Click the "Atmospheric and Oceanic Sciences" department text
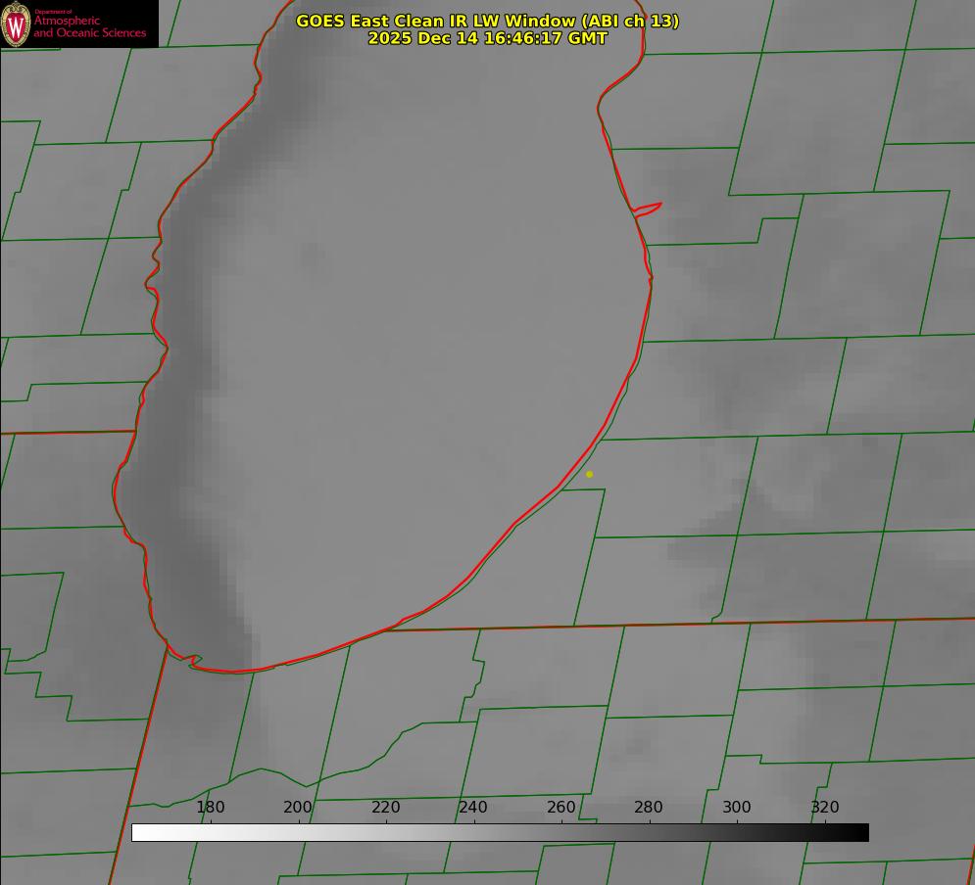Viewport: 975px width, 885px height. click(89, 26)
